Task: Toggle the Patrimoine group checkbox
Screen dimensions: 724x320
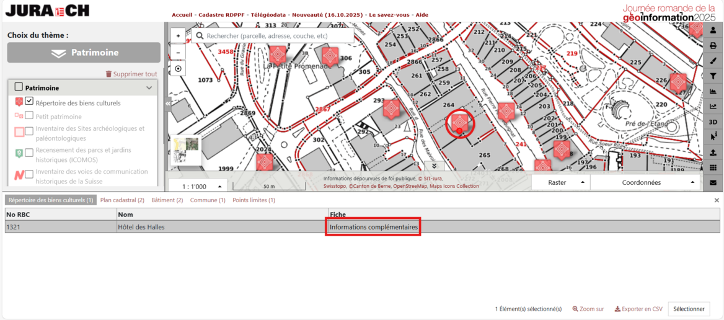Action: pos(19,87)
